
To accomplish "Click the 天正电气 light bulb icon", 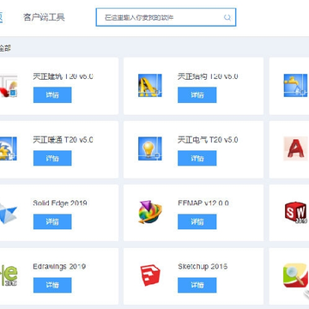I will (x=150, y=148).
